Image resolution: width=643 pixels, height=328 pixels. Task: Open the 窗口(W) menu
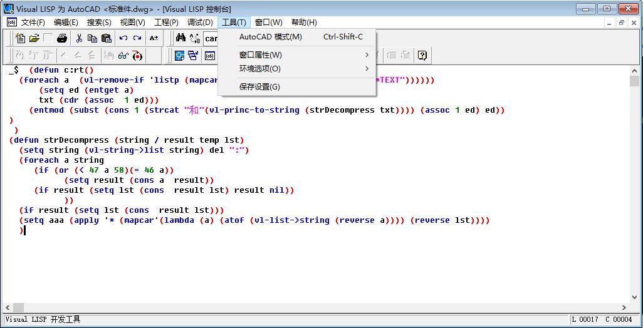click(269, 23)
